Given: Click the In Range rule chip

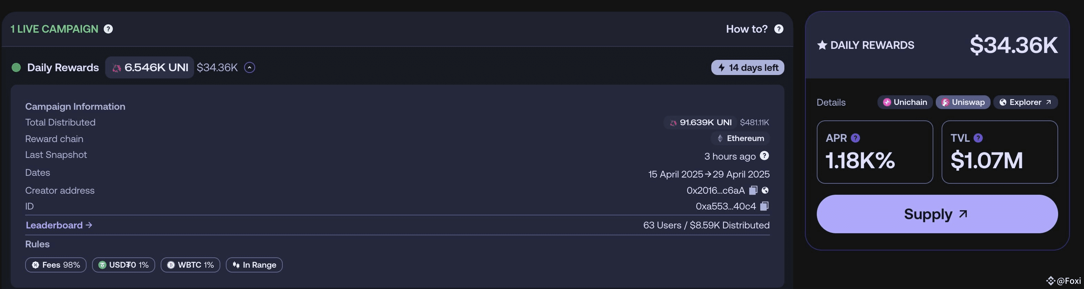Looking at the screenshot, I should pos(254,265).
